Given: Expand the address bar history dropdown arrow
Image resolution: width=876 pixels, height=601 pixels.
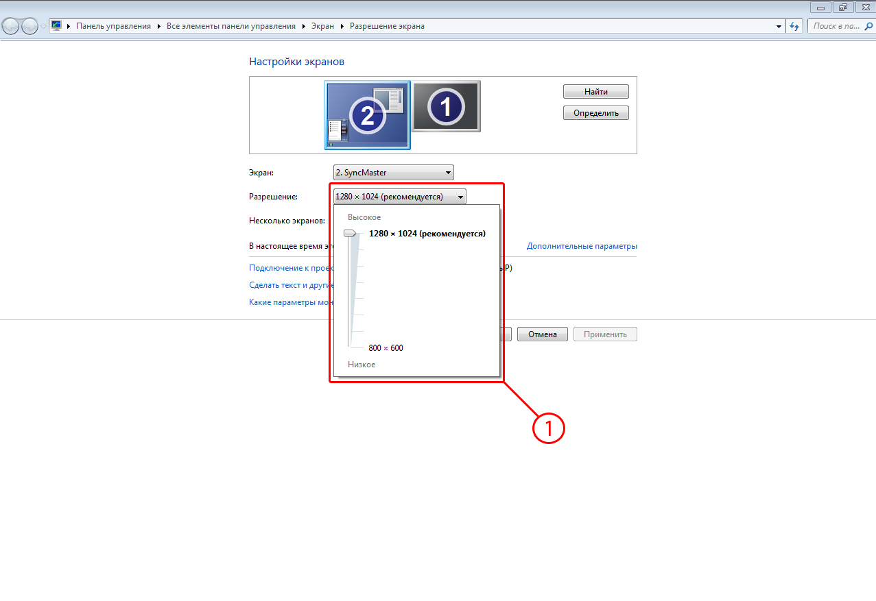Looking at the screenshot, I should click(x=779, y=26).
